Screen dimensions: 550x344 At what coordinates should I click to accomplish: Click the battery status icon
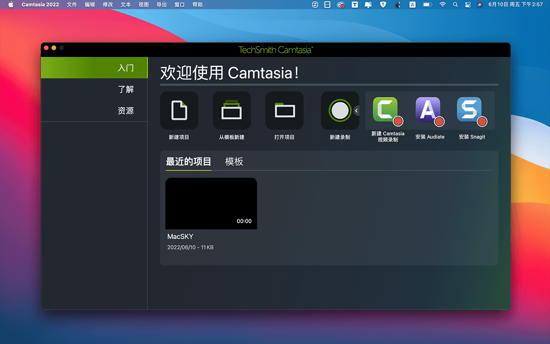[427, 5]
